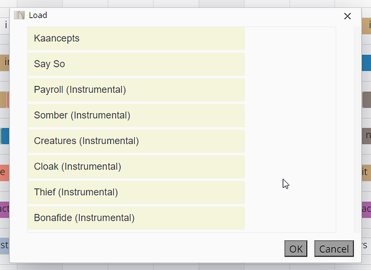
Task: Select Creatures (Instrumental) entry
Action: [136, 141]
